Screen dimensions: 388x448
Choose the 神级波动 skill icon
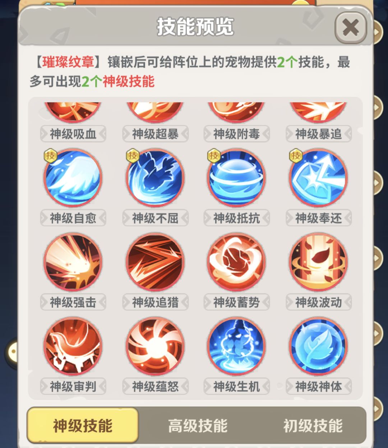point(318,262)
